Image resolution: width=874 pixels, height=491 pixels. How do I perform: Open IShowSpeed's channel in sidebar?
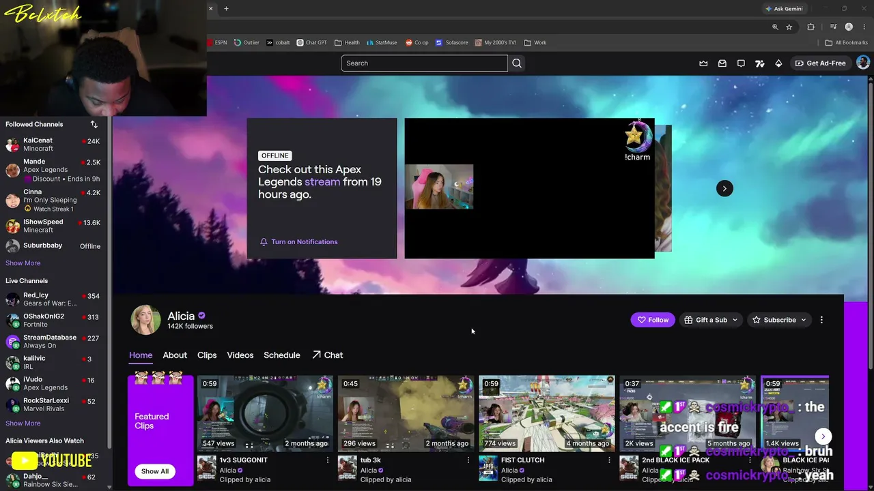(53, 226)
